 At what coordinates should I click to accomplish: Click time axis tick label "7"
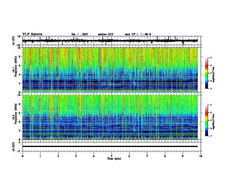coord(147,156)
